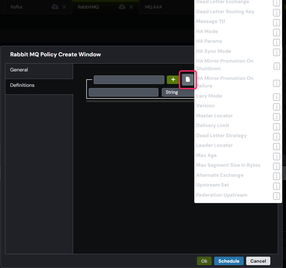This screenshot has height=268, width=286.
Task: Select Lazy Mode from the list
Action: [x=209, y=96]
